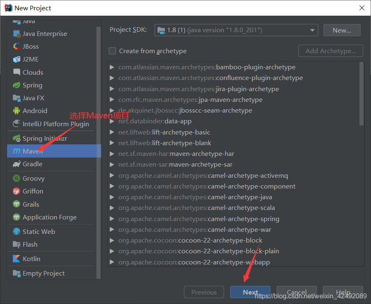
Task: Click the Spring Initializr icon
Action: point(16,138)
